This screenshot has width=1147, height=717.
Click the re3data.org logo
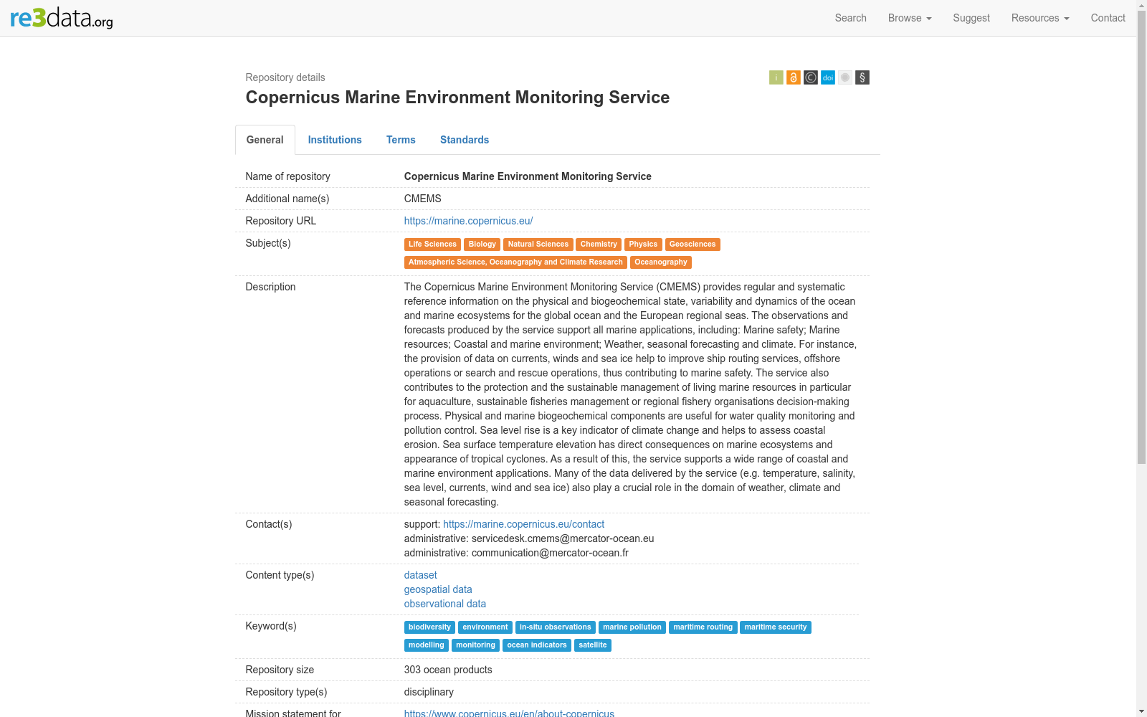click(62, 18)
